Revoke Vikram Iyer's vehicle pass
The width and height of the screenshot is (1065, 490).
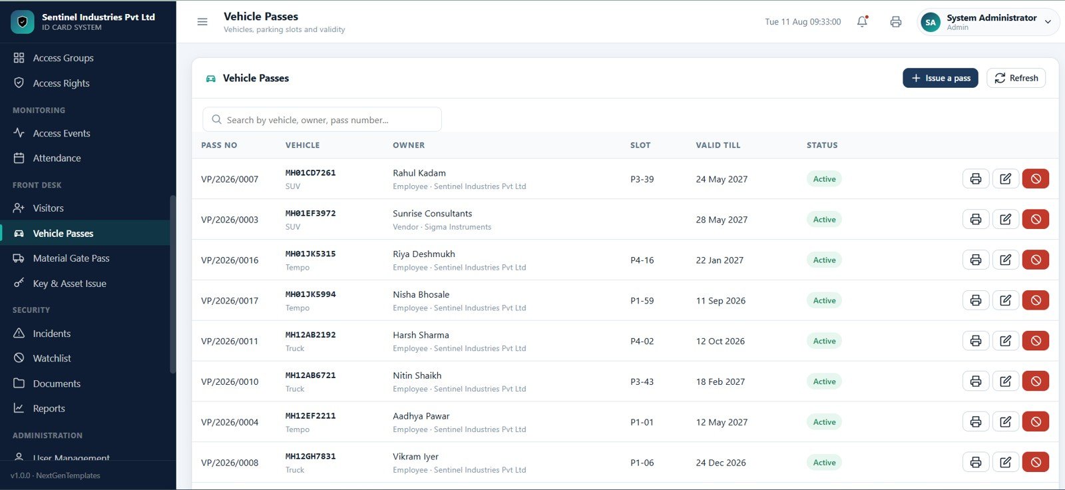[1036, 463]
